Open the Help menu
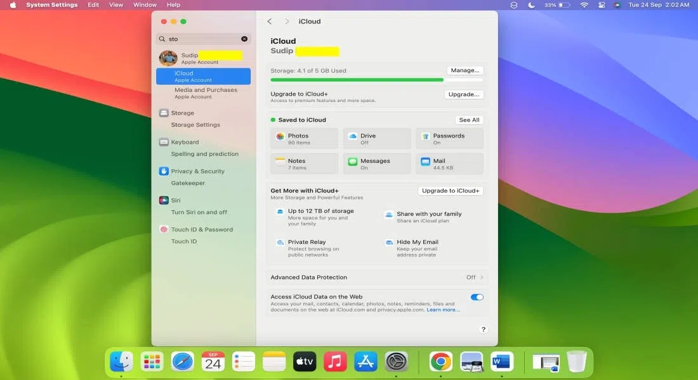Viewport: 698px width, 380px height. click(174, 5)
